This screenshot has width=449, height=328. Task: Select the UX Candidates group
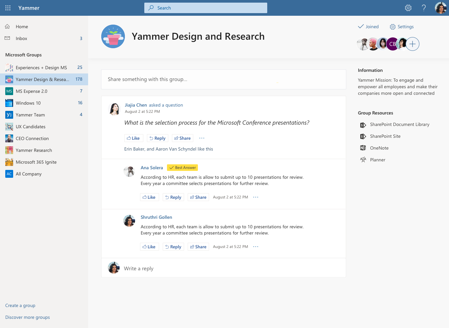pyautogui.click(x=44, y=127)
